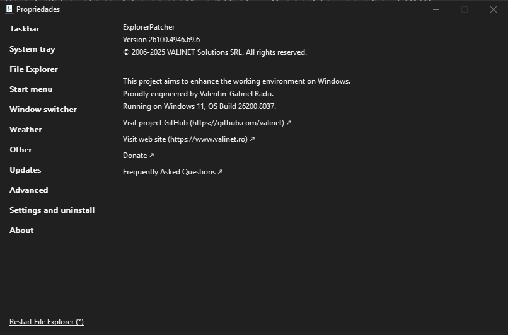Go to the Updates section

click(x=25, y=170)
